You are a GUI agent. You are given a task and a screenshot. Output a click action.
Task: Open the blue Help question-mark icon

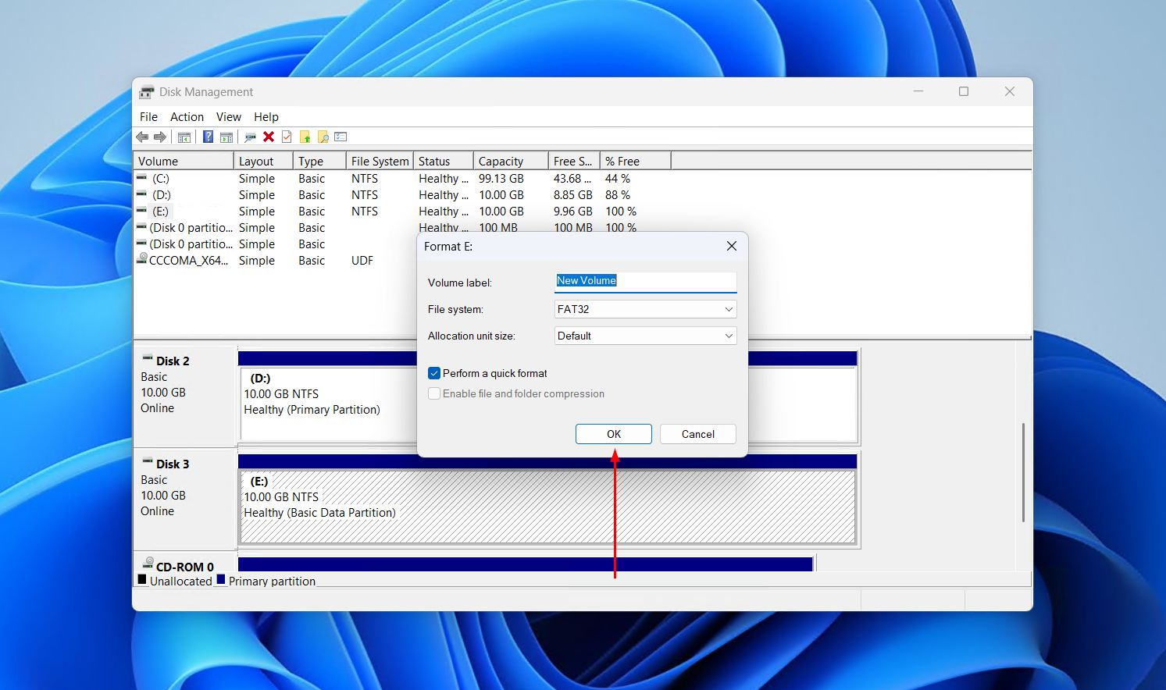pos(208,137)
